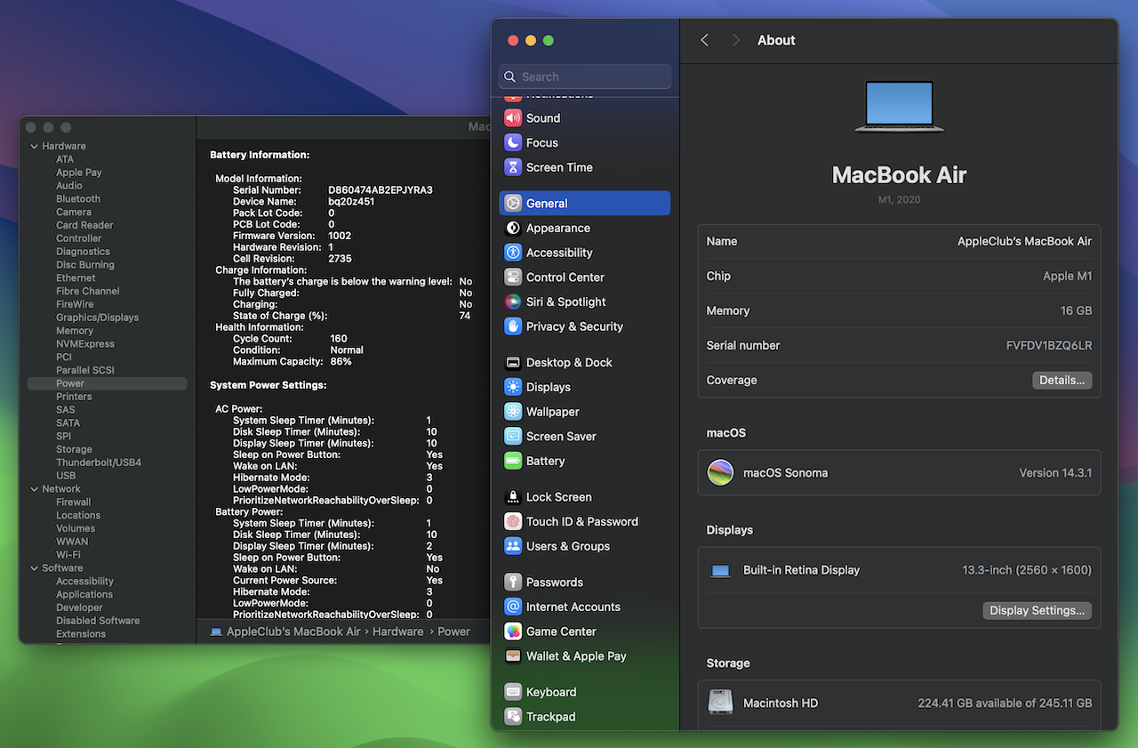
Task: Select Disabled Software in System Information sidebar
Action: [x=98, y=621]
